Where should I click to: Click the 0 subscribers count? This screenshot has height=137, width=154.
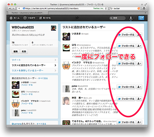tap(32, 43)
